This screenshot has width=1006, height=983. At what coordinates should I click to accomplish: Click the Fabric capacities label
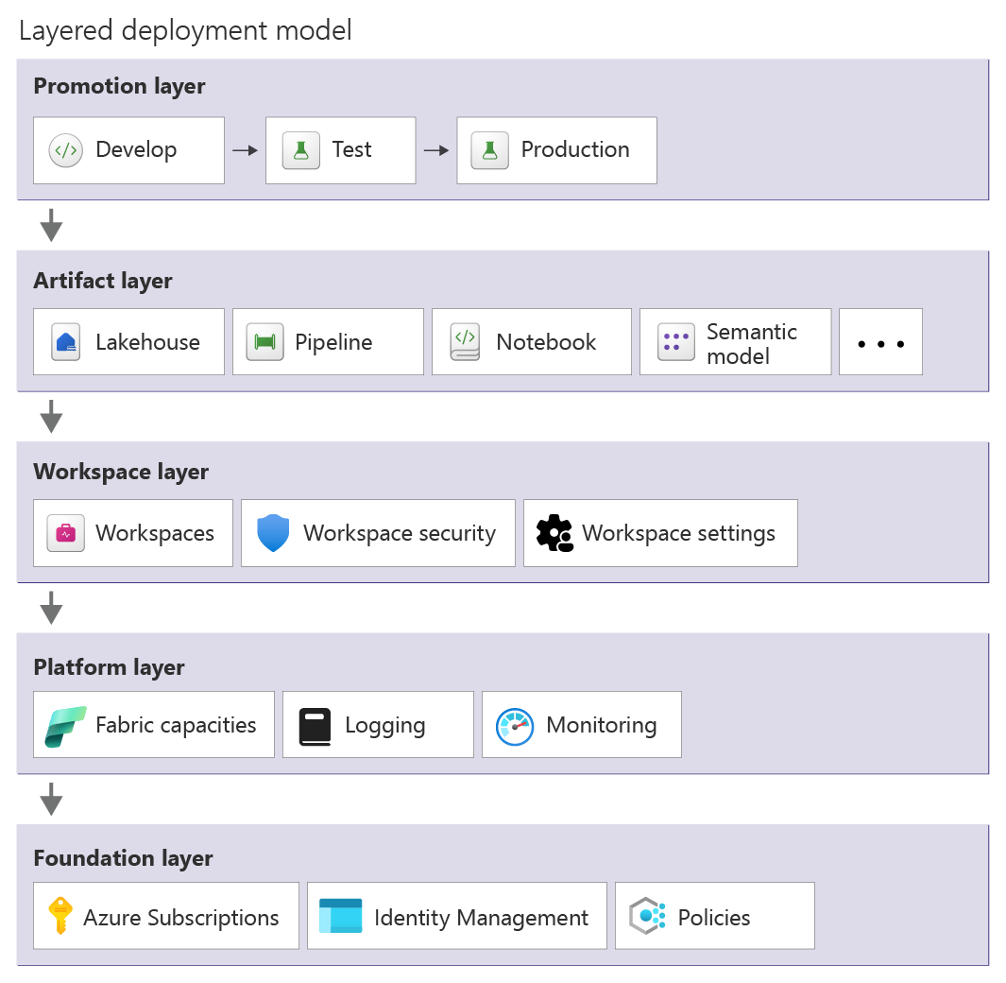pyautogui.click(x=176, y=726)
